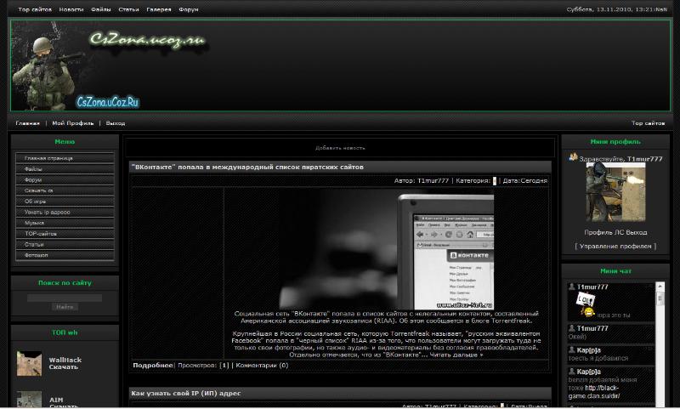Select Главная страница in the Меню sidebar
Viewport: 680px width, 409px height.
click(65, 158)
